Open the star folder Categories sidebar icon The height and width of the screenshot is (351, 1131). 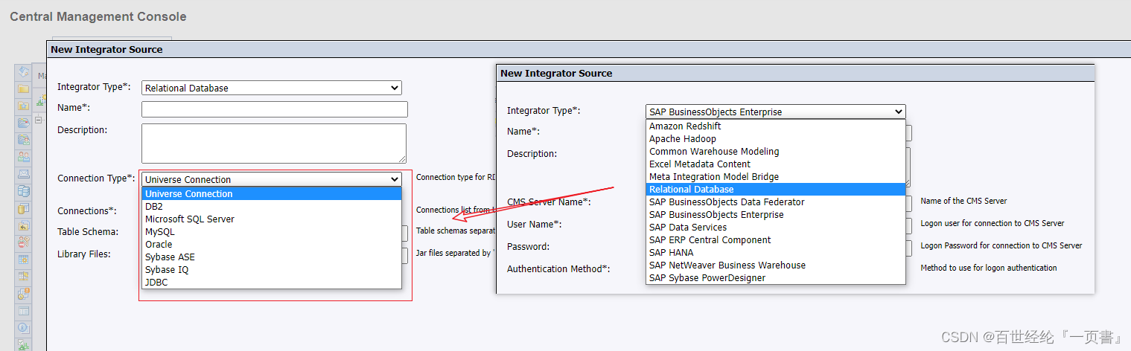click(x=24, y=106)
